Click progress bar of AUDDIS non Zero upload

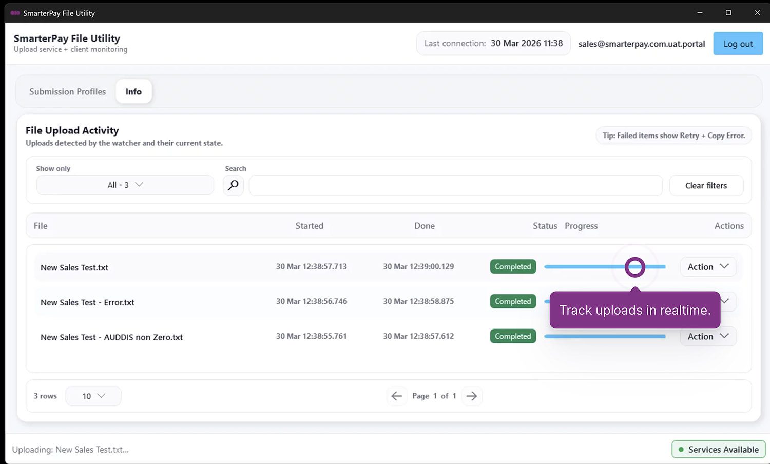point(605,336)
